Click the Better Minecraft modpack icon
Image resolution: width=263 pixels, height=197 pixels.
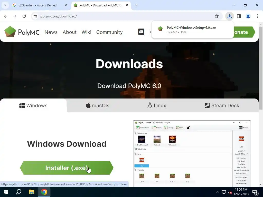[x=142, y=139]
